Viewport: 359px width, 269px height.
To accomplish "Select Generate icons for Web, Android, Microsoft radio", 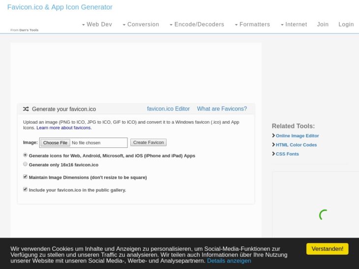I will tap(26, 155).
